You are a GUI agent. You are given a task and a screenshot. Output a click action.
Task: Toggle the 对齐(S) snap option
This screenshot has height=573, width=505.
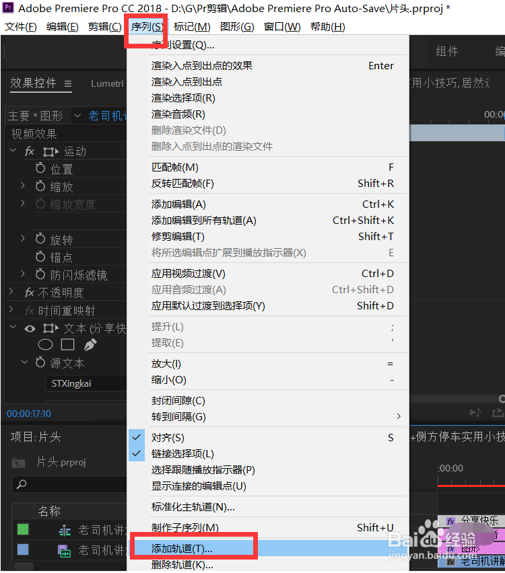point(267,438)
